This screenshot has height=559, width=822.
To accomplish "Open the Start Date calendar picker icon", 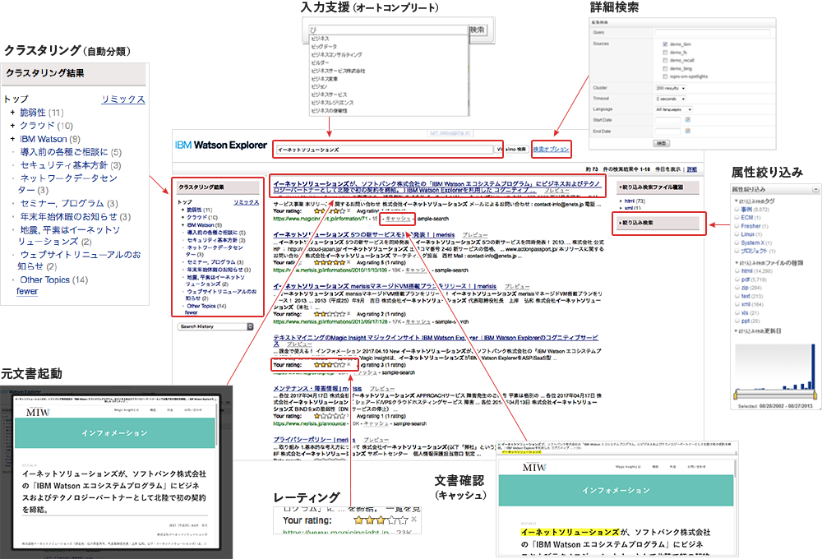I will (x=687, y=120).
